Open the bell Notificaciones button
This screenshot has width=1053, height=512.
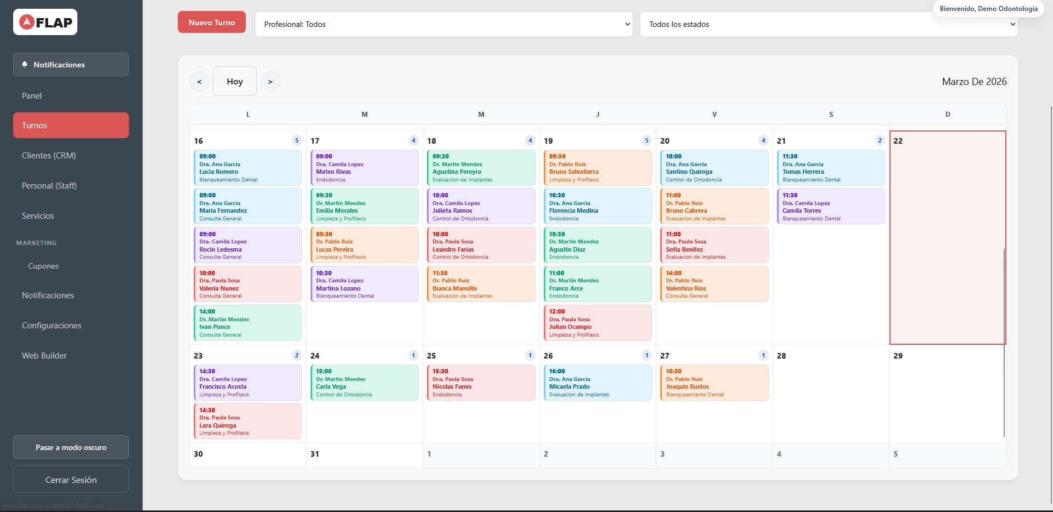[71, 64]
